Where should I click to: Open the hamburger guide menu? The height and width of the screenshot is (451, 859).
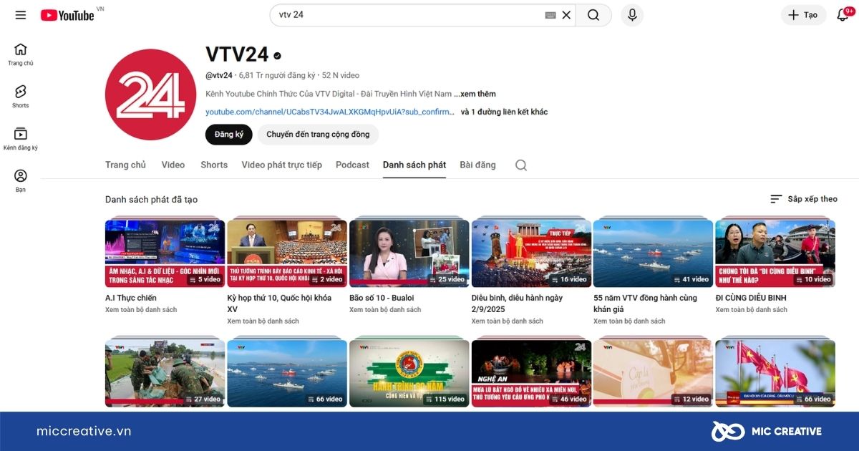(x=20, y=15)
